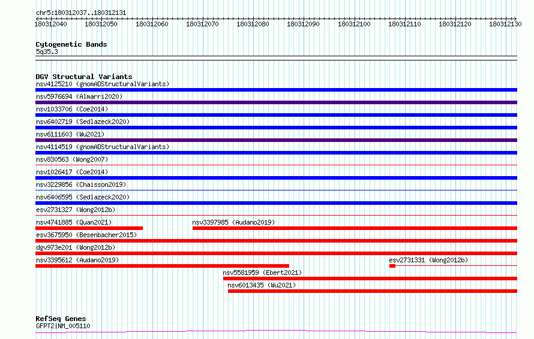
Task: Select the 5q35.3 band label
Action: (x=47, y=52)
